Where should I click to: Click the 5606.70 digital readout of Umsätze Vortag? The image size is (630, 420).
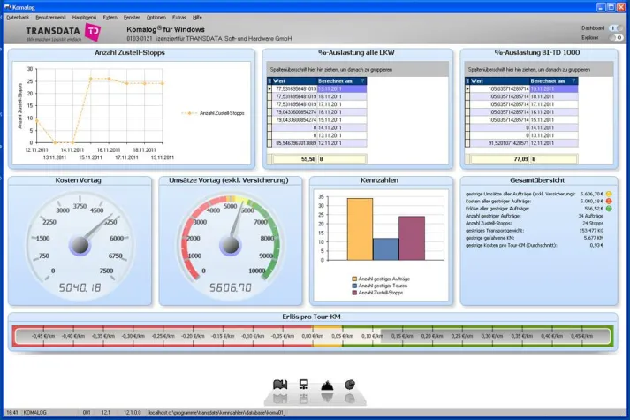pyautogui.click(x=231, y=287)
